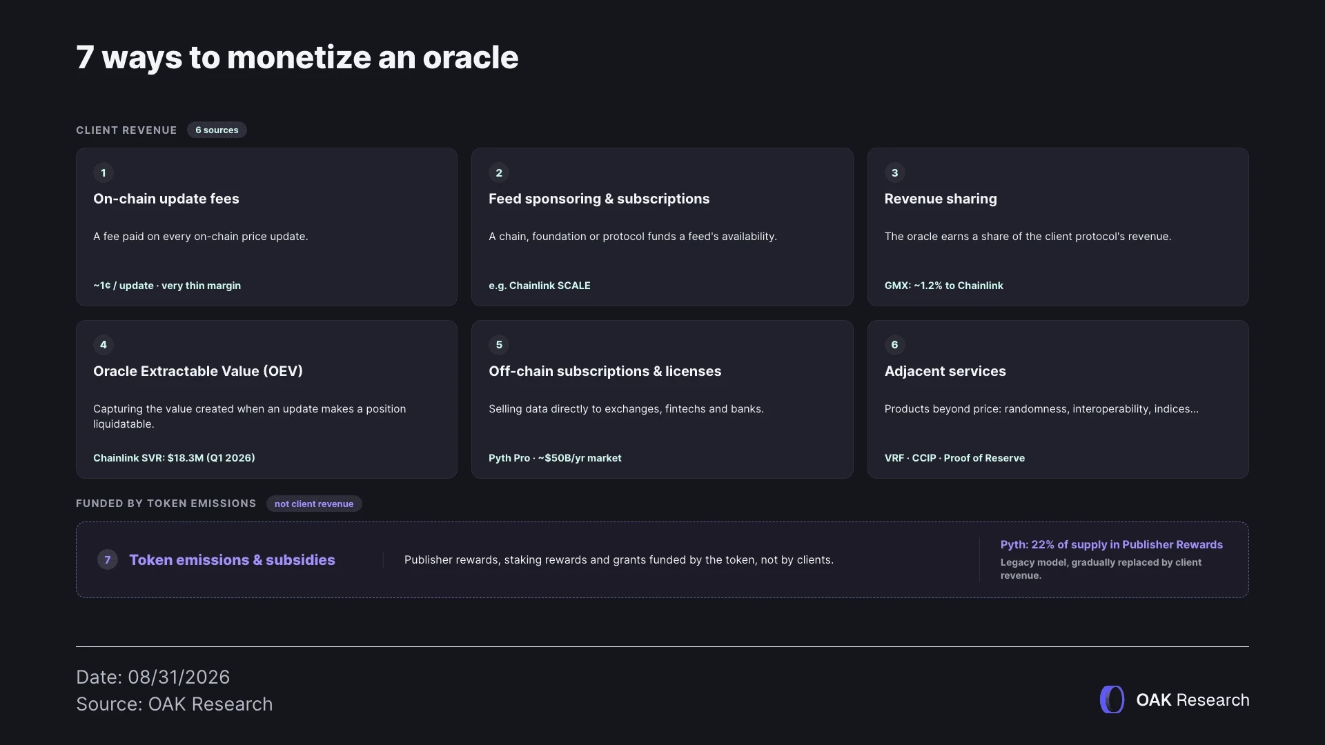
Task: Click "The oracle earns a share" description
Action: tap(1028, 237)
